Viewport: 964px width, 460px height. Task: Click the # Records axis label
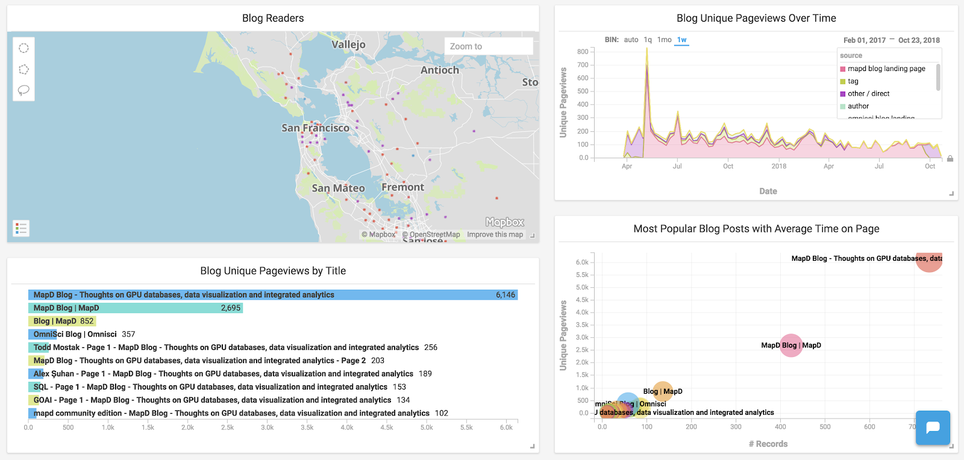768,444
